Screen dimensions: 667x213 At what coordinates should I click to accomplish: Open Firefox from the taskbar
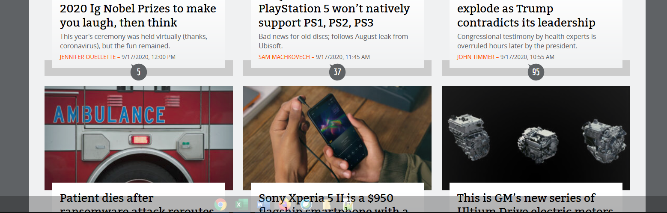tap(285, 204)
